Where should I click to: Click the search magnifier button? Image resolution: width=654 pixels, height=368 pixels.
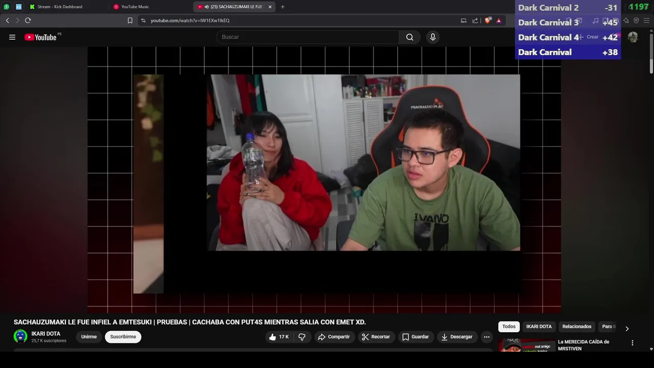(410, 37)
